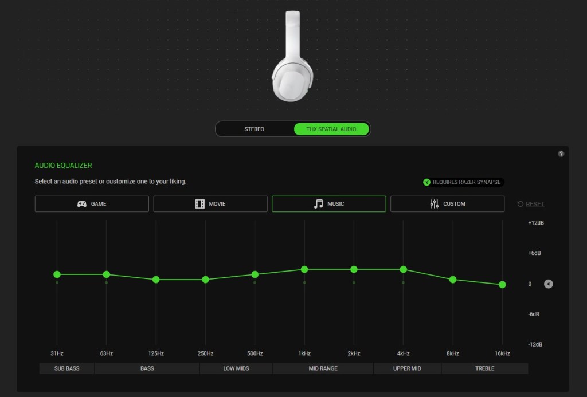Click the white headset image
Viewport: 587px width, 397px height.
point(292,57)
